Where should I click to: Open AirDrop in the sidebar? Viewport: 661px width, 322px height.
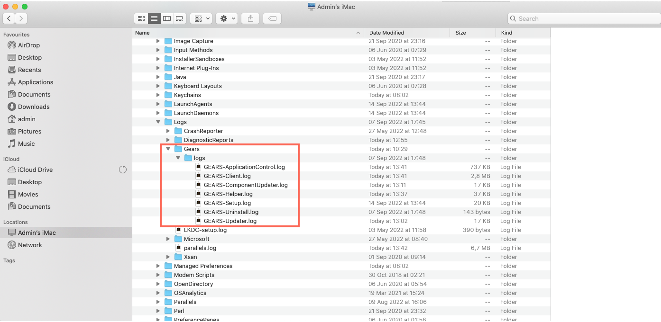29,45
